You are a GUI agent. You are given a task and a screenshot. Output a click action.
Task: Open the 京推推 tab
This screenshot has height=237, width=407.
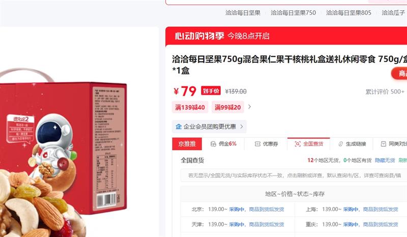point(187,144)
